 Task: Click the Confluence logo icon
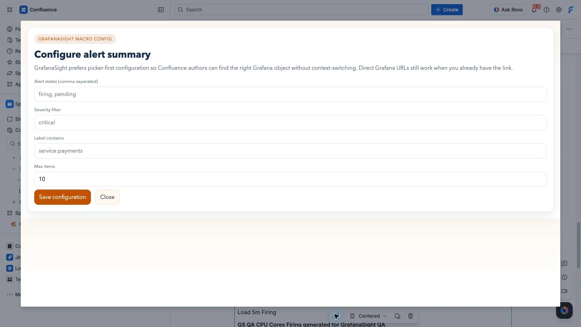23,10
